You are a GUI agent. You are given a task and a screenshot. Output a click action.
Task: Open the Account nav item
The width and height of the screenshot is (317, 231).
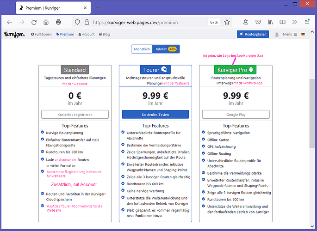click(x=87, y=34)
